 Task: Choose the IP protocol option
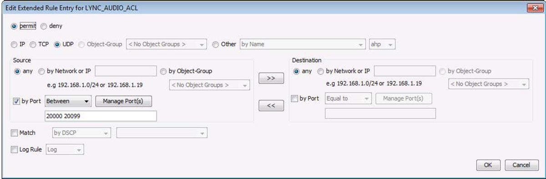click(x=14, y=44)
